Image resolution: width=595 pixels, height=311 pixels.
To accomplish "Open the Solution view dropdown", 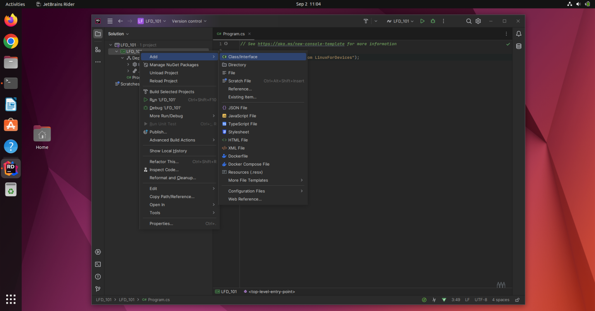I will click(118, 34).
